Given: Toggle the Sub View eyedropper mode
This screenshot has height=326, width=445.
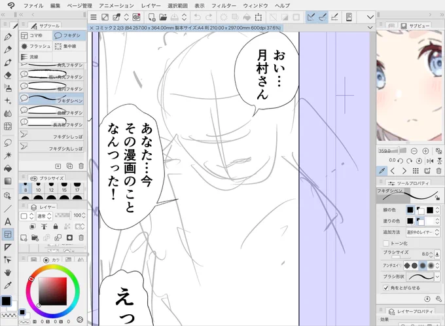Looking at the screenshot, I should [382, 171].
